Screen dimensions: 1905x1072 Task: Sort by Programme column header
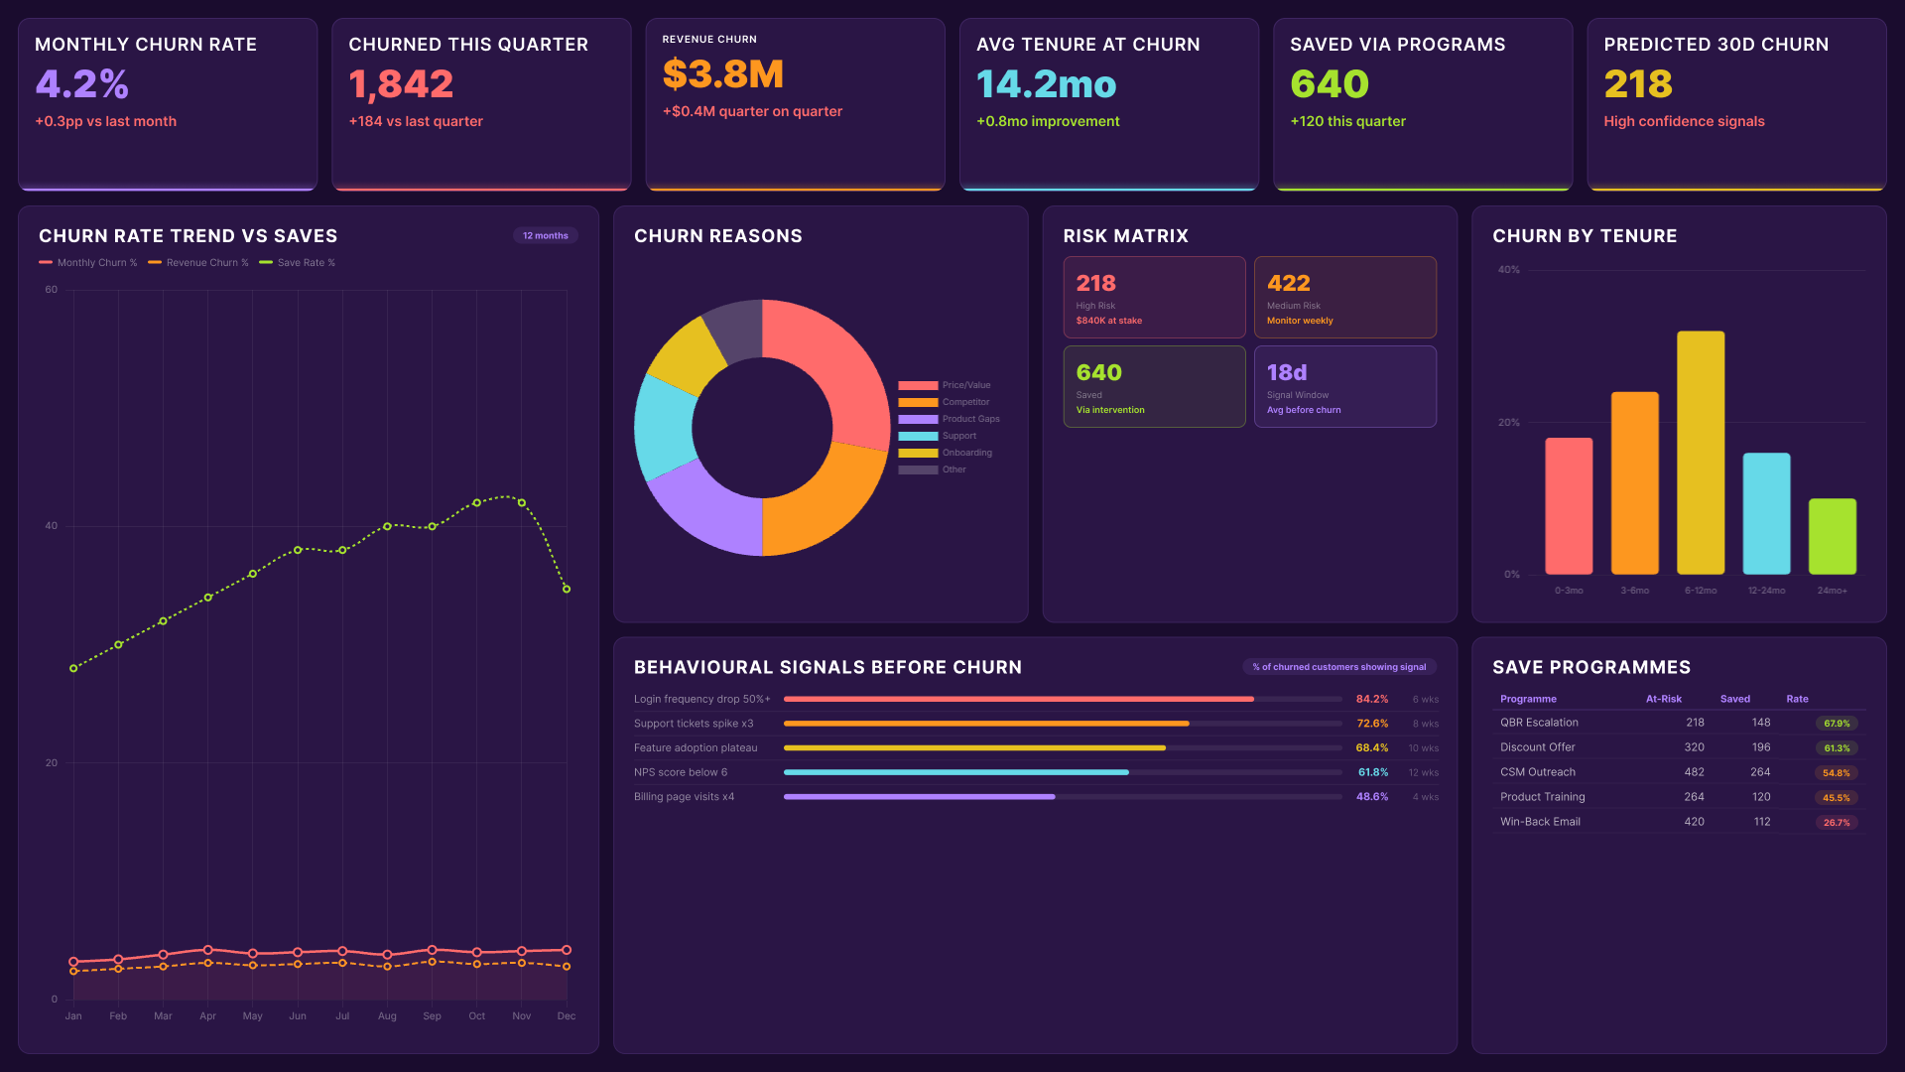click(x=1528, y=699)
